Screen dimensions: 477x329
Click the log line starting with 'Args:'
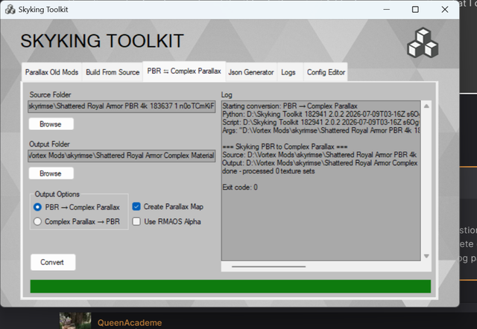point(321,130)
